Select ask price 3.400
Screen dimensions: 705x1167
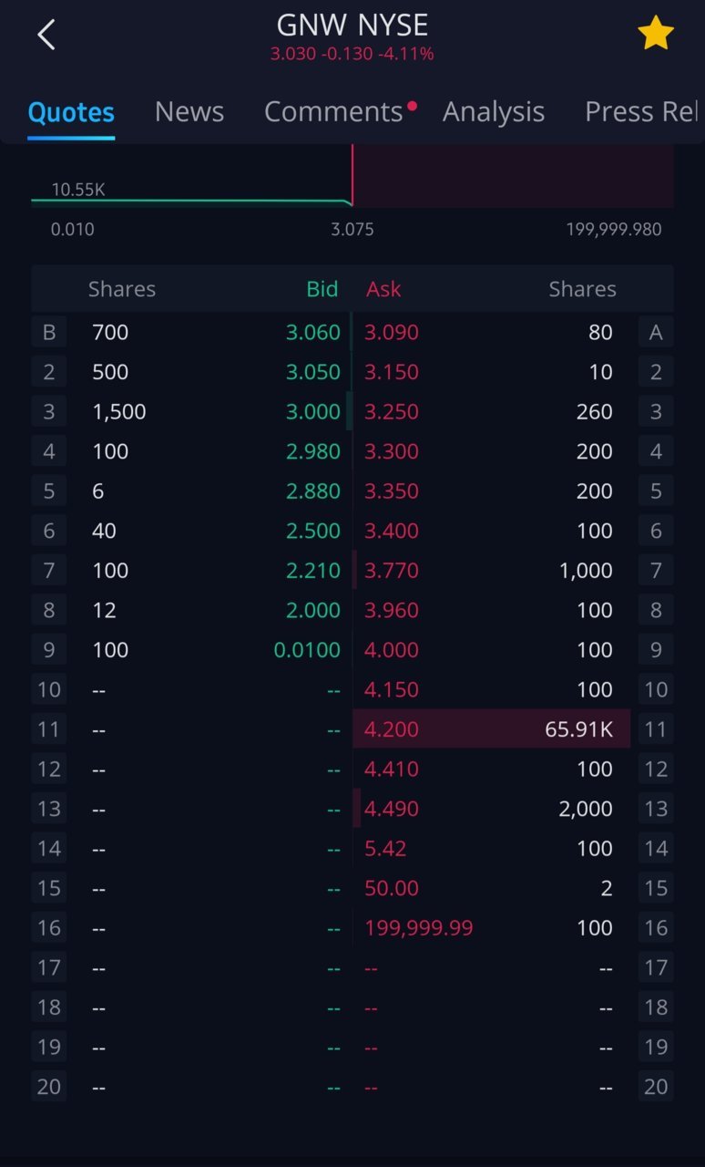coord(392,531)
